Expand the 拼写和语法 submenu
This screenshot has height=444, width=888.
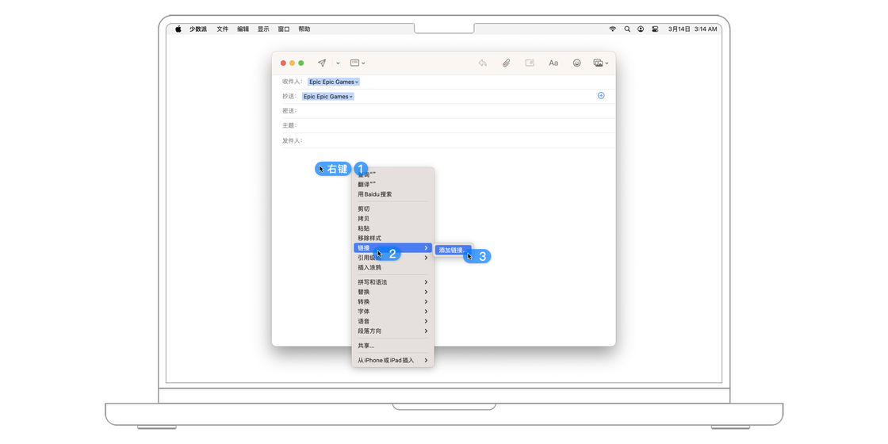393,282
